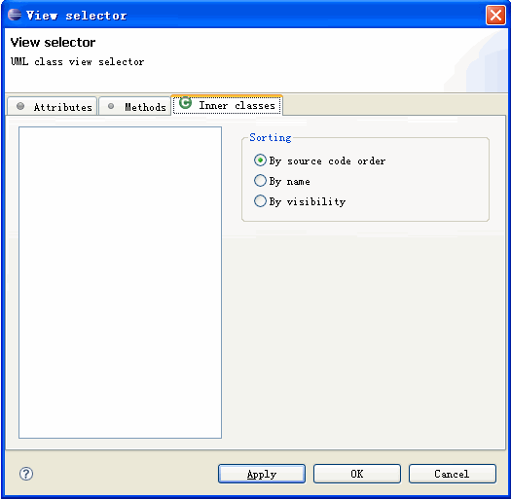Viewport: 511px width, 499px height.
Task: Click the Sorting group label
Action: click(271, 137)
